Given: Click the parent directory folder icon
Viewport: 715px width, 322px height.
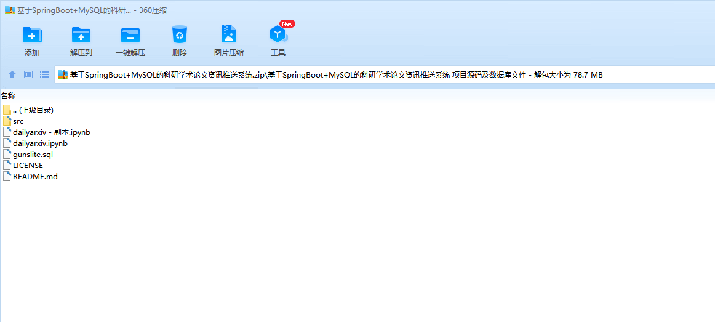Looking at the screenshot, I should click(7, 110).
